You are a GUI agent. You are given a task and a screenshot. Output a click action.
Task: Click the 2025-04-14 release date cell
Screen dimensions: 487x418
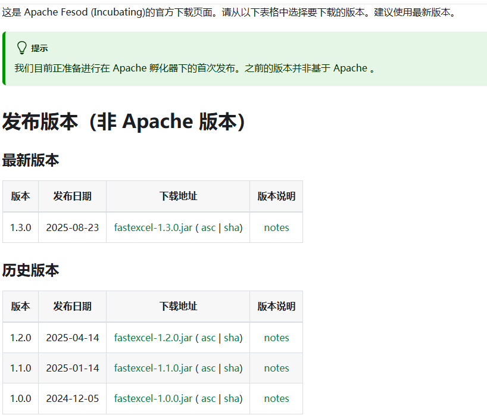pos(73,338)
